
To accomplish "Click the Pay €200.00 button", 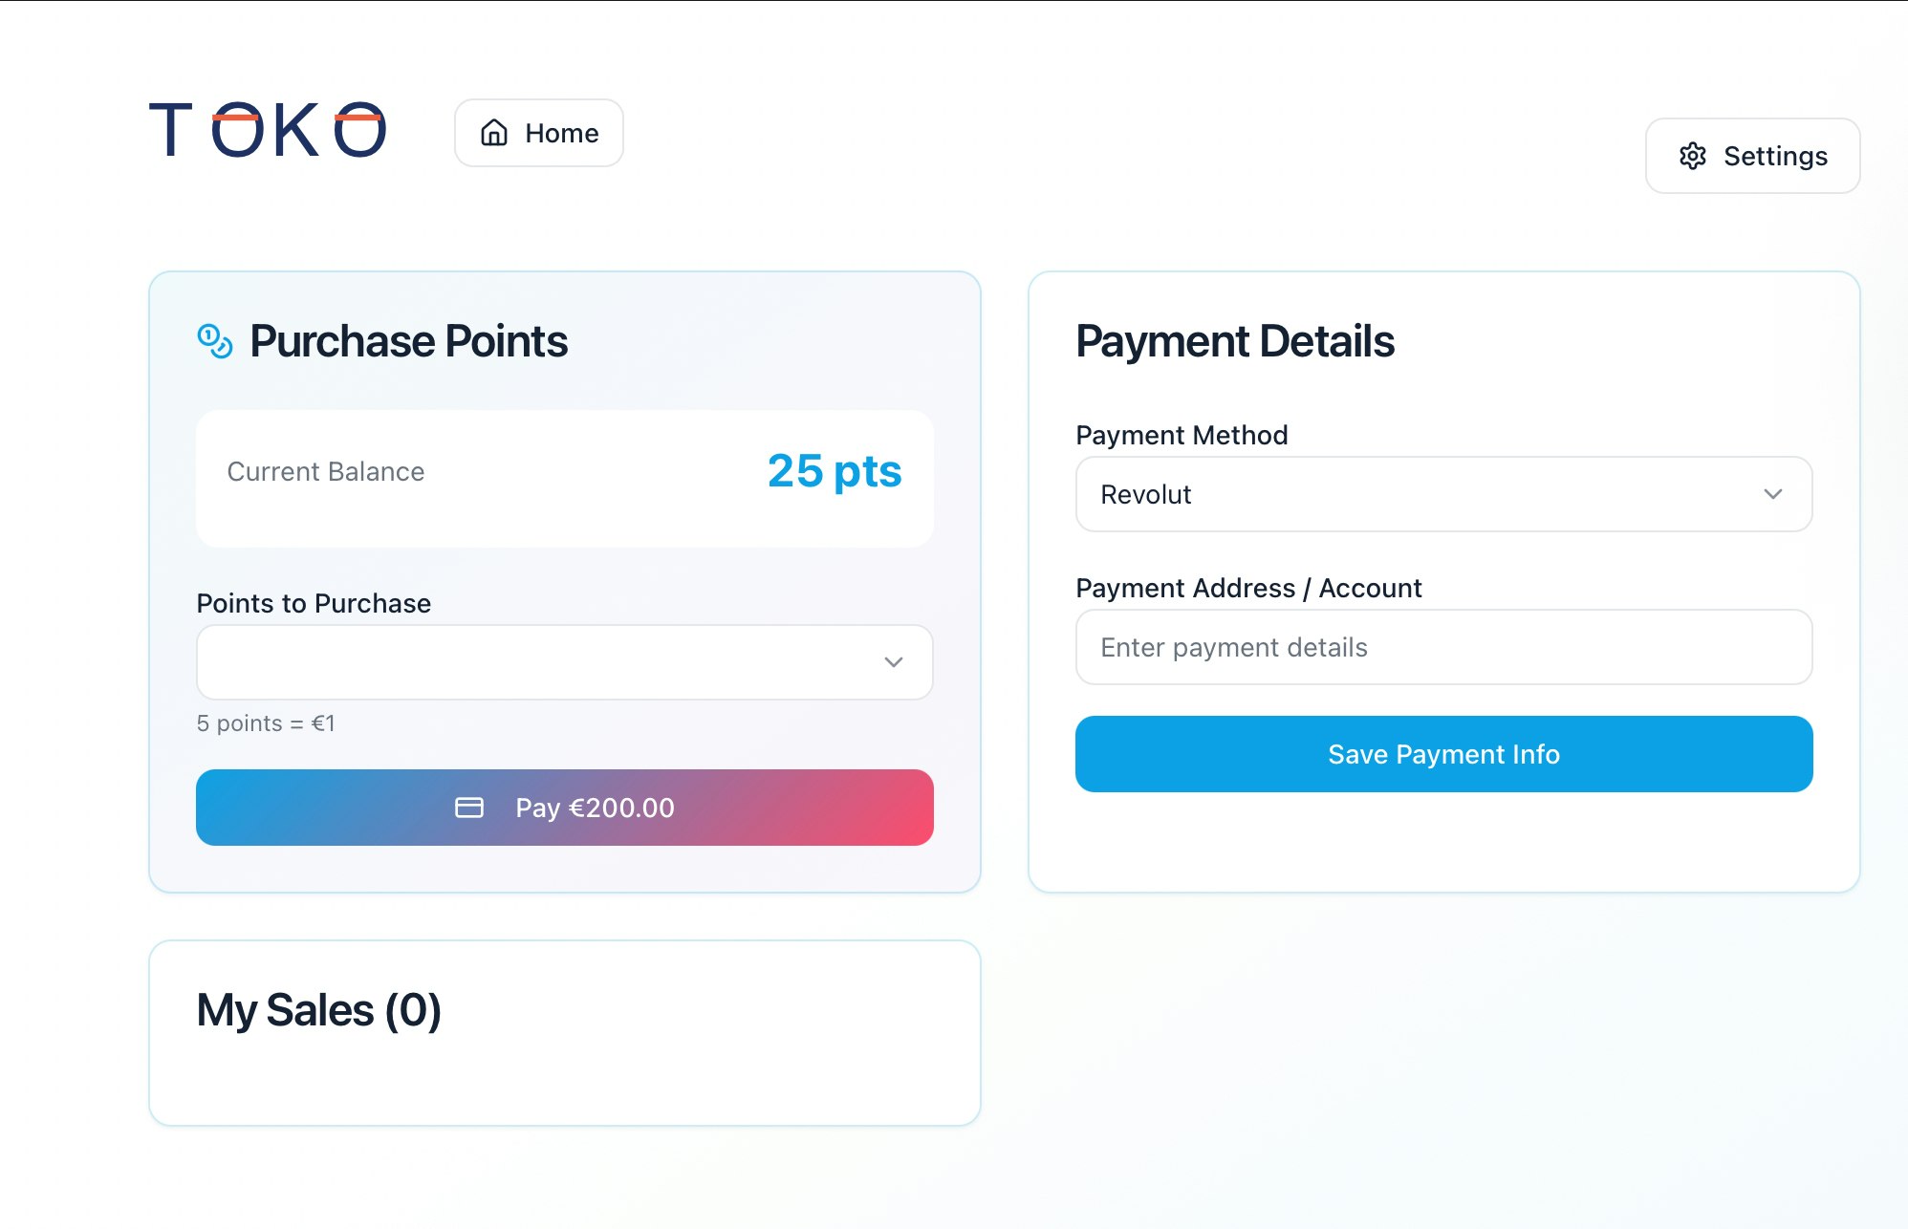I will click(564, 808).
